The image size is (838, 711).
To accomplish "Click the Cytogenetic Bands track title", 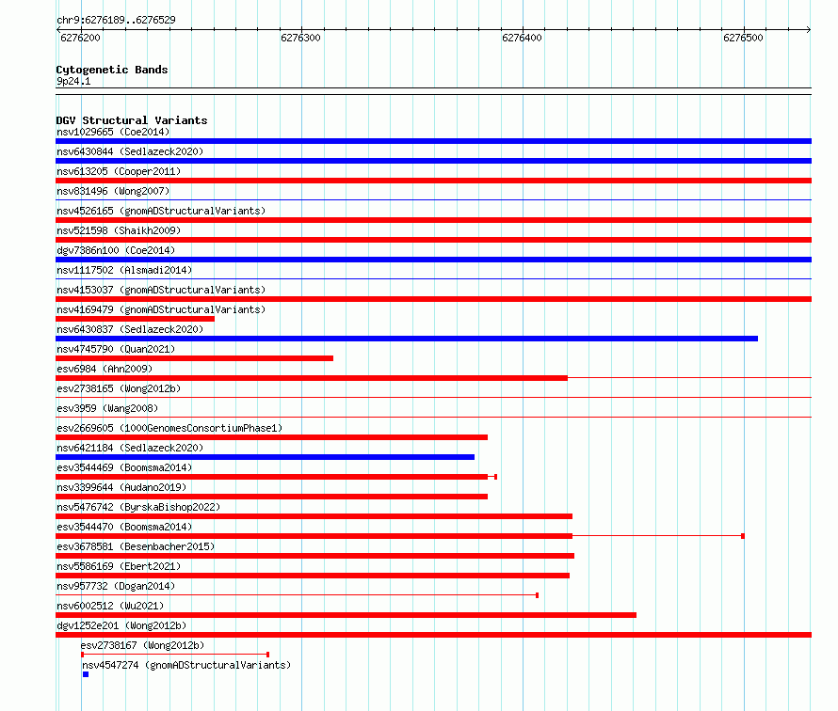I will pyautogui.click(x=112, y=70).
